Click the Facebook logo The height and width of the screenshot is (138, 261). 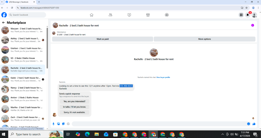coord(4,15)
